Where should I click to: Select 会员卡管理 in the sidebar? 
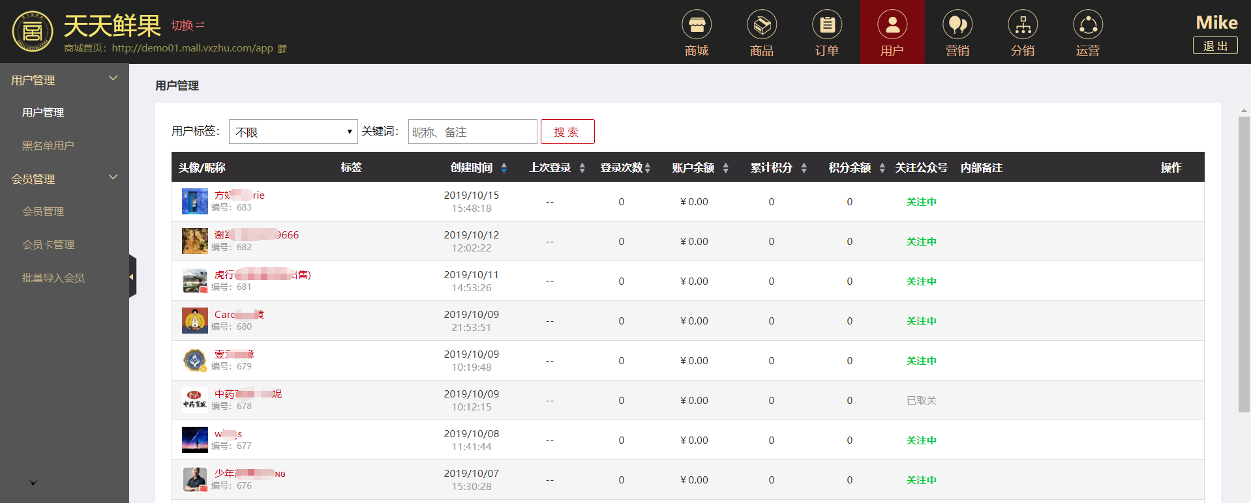pyautogui.click(x=48, y=245)
